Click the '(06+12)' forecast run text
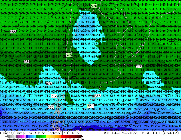The height and width of the screenshot is (140, 181). pos(171,133)
